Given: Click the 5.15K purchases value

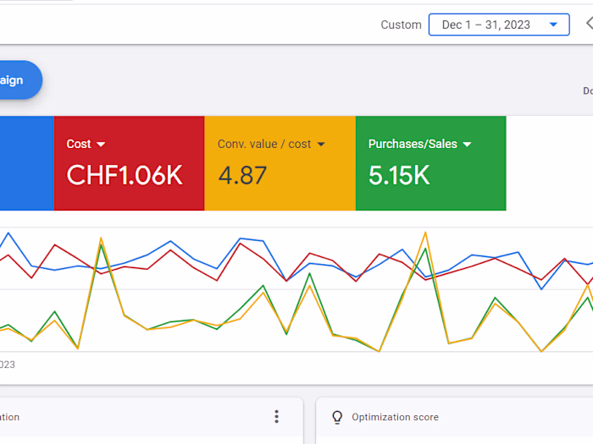Looking at the screenshot, I should 399,176.
